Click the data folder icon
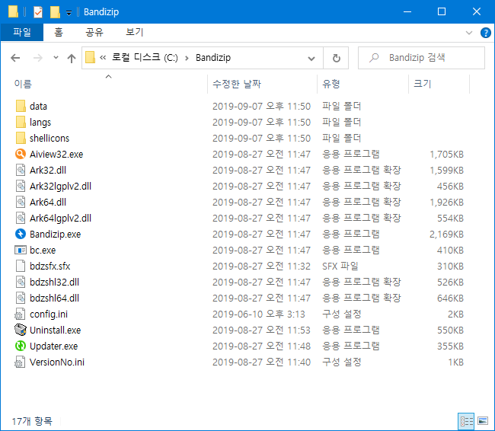Viewport: 495px width, 431px height. click(x=21, y=106)
